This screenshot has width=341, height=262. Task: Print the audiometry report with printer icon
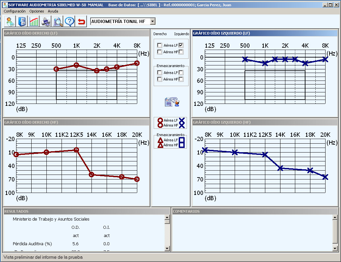click(x=45, y=21)
